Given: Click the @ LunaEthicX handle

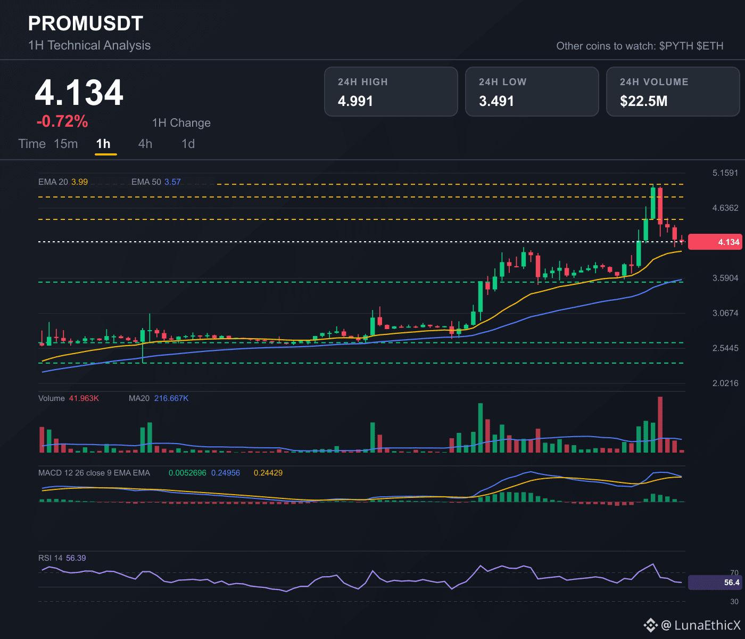Looking at the screenshot, I should [x=700, y=625].
